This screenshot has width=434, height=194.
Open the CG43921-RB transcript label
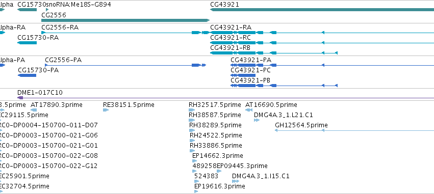tap(231, 48)
